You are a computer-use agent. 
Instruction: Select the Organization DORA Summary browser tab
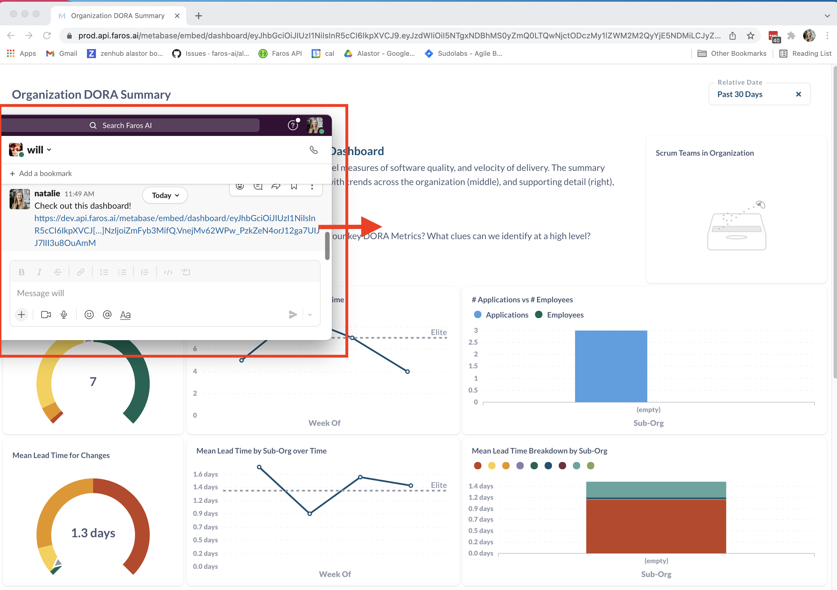(x=118, y=16)
